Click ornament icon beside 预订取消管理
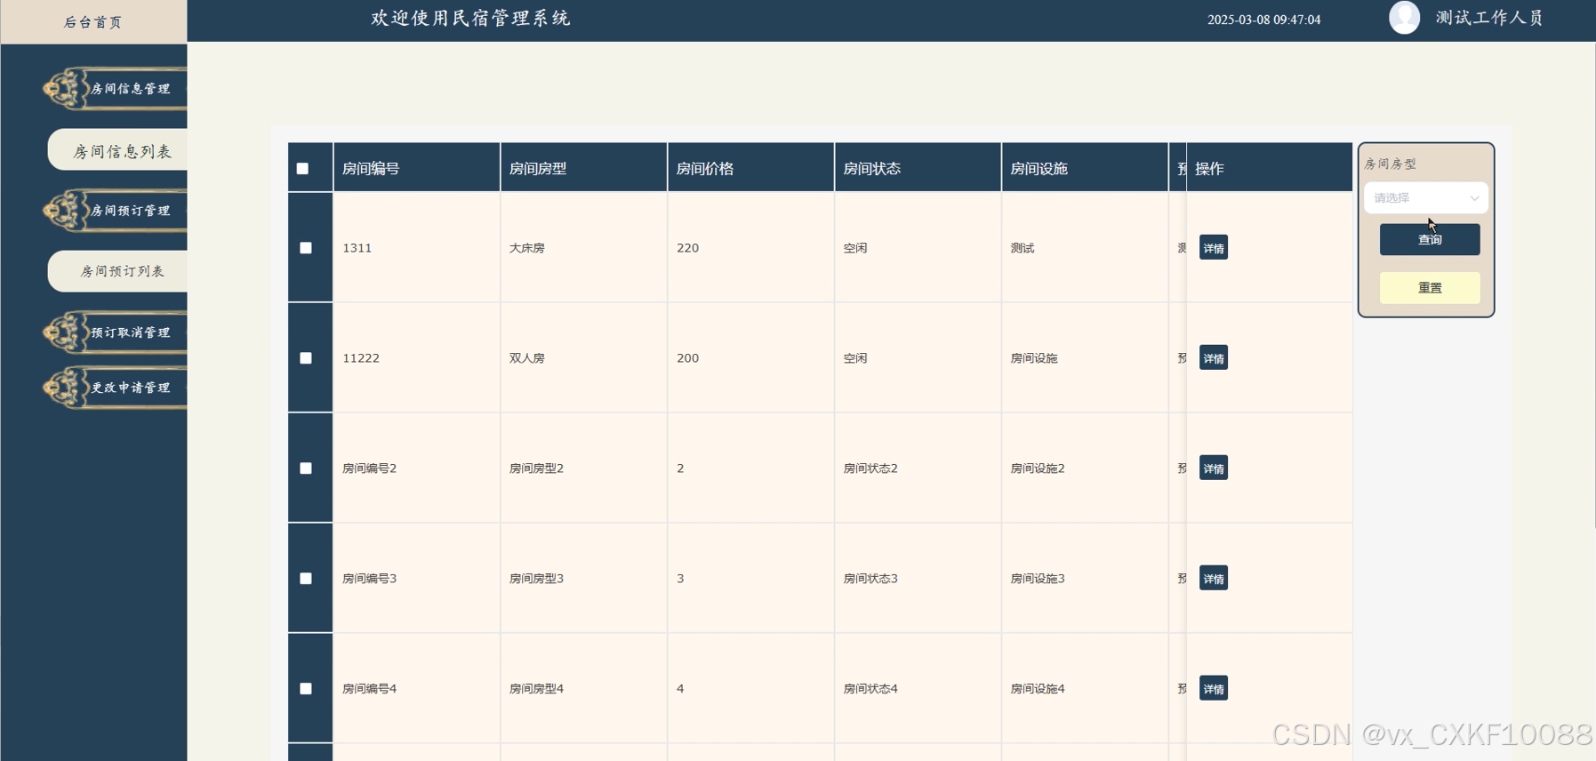This screenshot has height=761, width=1596. click(65, 332)
